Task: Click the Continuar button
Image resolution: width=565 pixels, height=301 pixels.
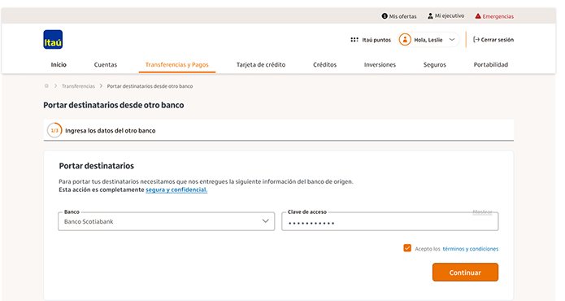Action: click(465, 273)
